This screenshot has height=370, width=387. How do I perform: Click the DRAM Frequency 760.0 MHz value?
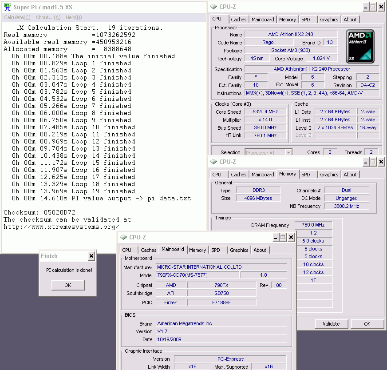(x=313, y=225)
